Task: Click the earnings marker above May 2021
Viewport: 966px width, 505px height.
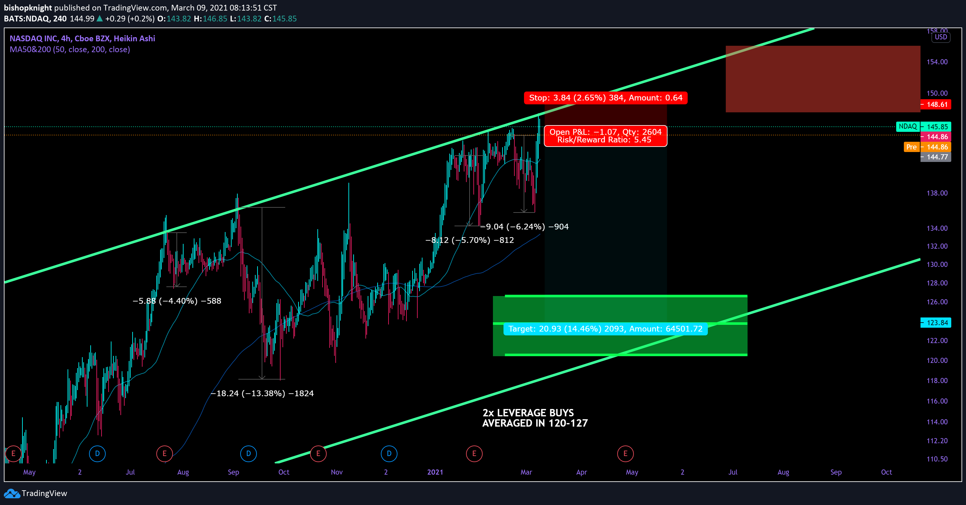Action: click(626, 454)
